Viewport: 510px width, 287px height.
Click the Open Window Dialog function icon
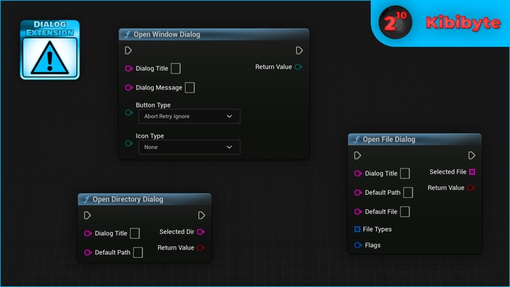(x=127, y=35)
